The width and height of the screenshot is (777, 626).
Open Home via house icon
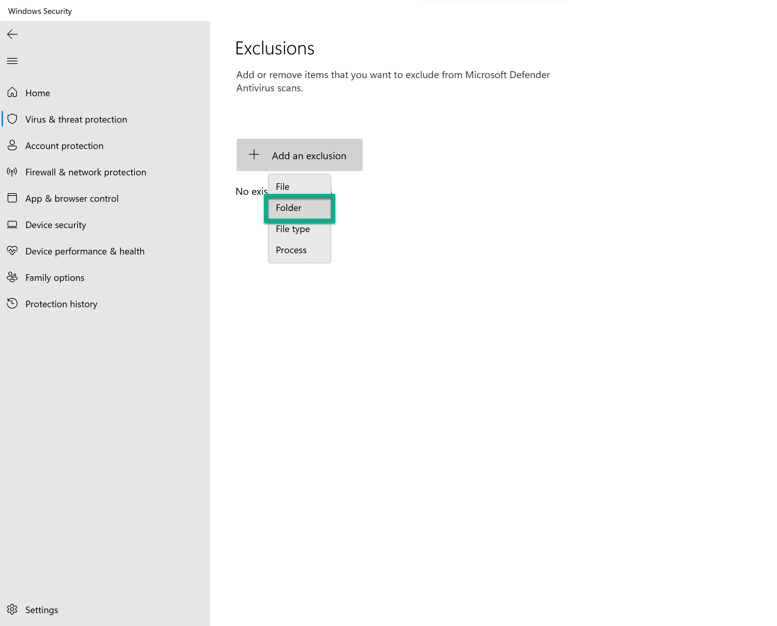pyautogui.click(x=12, y=93)
